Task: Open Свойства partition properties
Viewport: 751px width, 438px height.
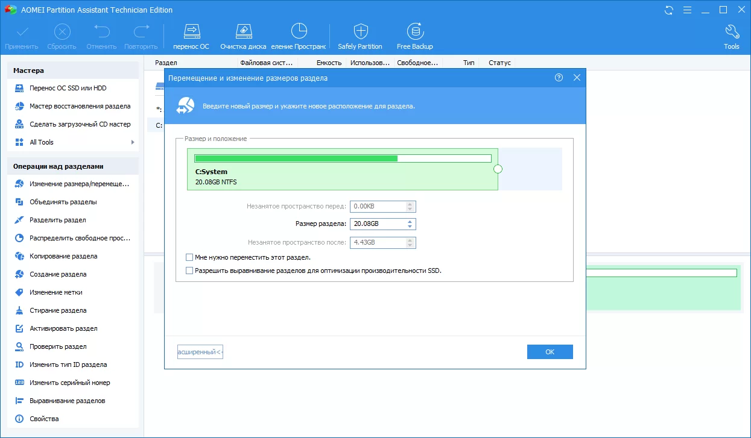Action: click(x=72, y=419)
